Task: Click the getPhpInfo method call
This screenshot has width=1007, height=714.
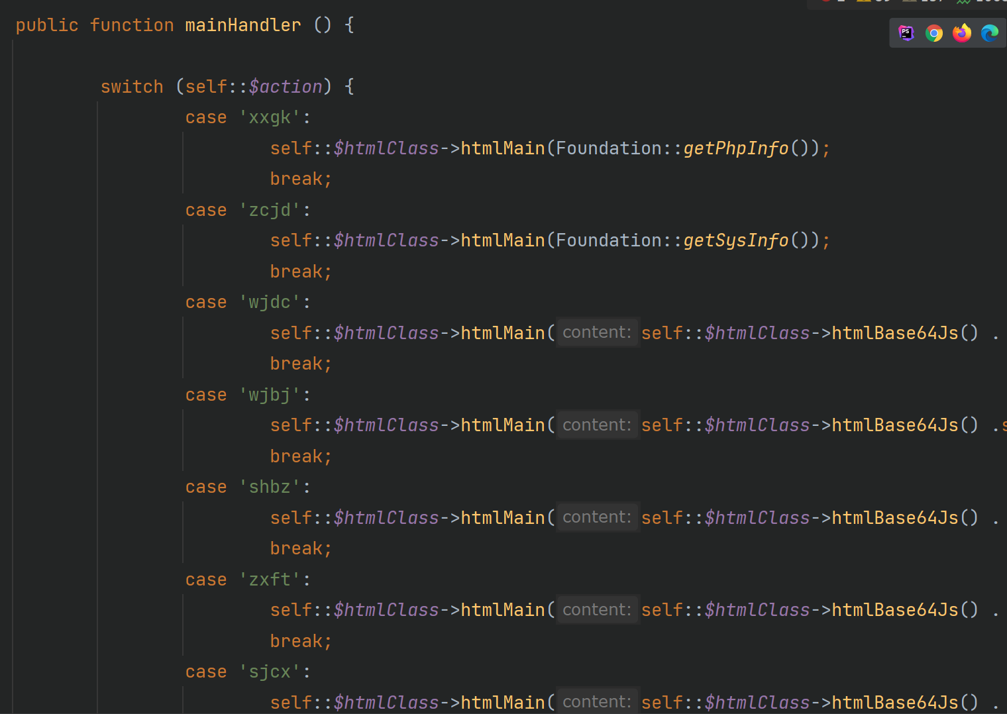Action: pyautogui.click(x=735, y=148)
